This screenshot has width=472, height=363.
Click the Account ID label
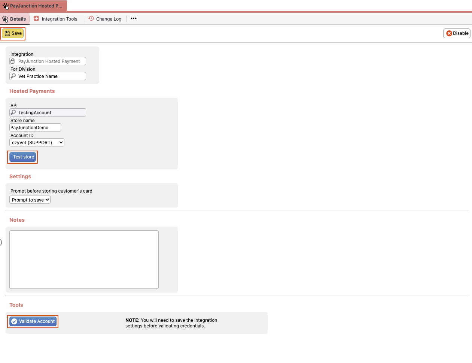coord(22,136)
